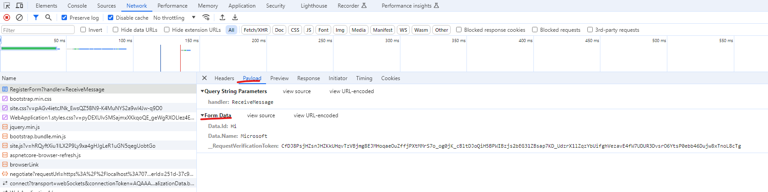Open the Cookies tab of request

click(x=391, y=78)
